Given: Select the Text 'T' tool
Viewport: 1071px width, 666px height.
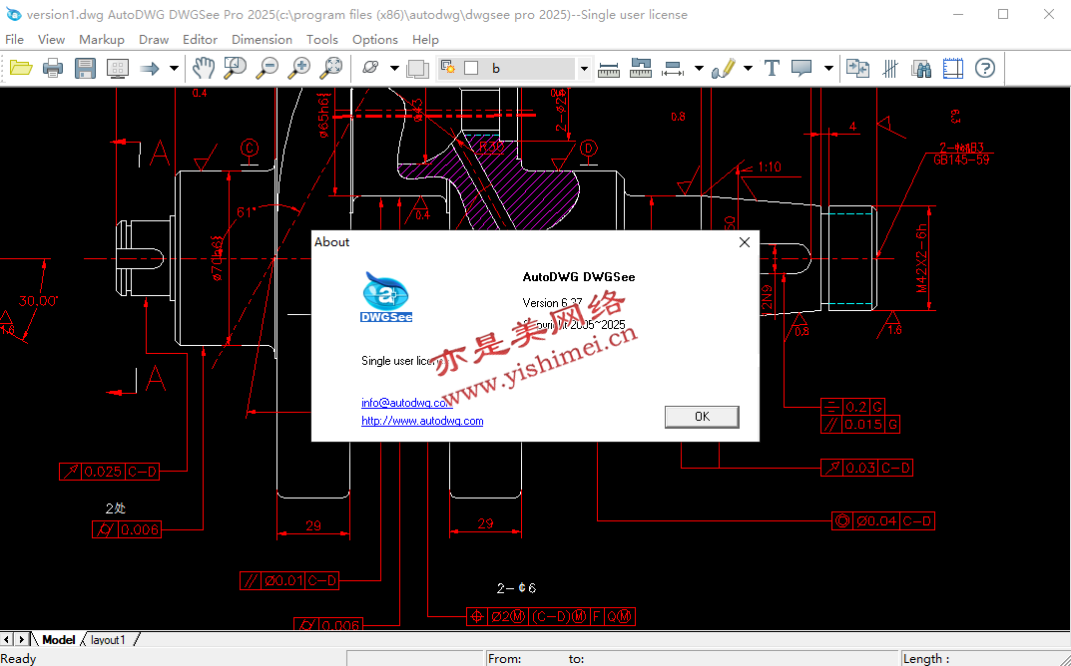Looking at the screenshot, I should point(772,68).
